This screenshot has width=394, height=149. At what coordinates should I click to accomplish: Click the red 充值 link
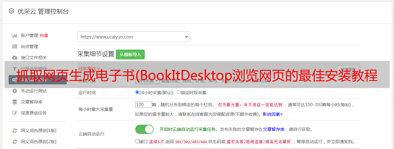[x=44, y=35]
